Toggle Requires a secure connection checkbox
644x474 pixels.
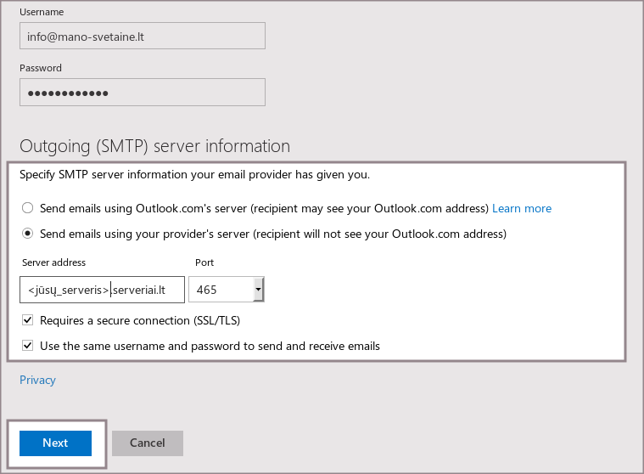click(x=28, y=321)
